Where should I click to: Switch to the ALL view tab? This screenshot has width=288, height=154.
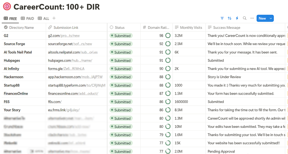click(x=43, y=18)
